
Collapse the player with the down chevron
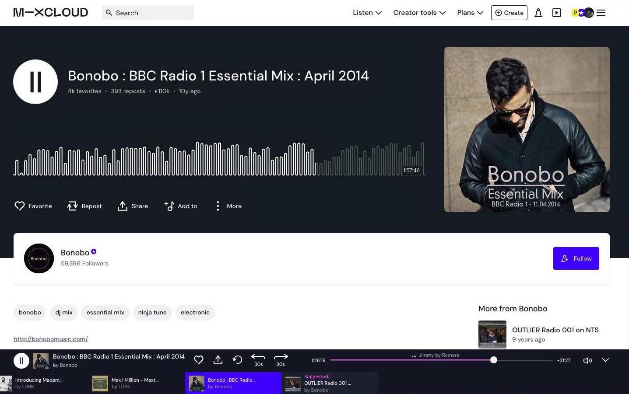click(605, 360)
